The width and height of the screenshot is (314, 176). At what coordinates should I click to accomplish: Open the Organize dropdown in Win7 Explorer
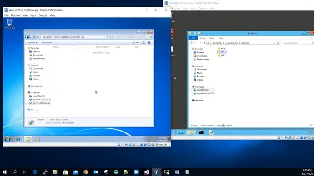tap(32, 43)
